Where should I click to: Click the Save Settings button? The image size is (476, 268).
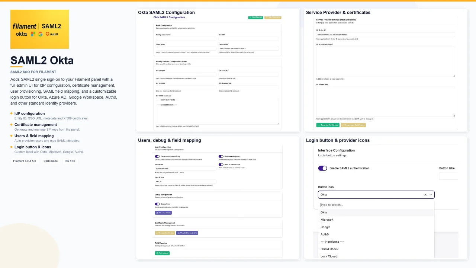[256, 17]
